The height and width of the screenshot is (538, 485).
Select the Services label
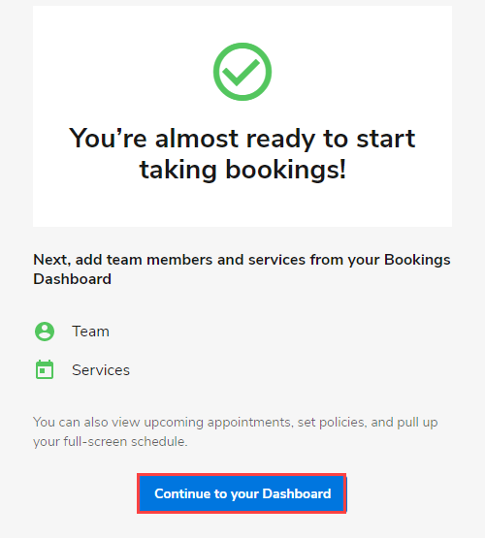(x=101, y=370)
